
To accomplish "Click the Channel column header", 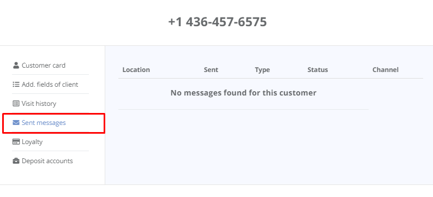I will [x=386, y=70].
